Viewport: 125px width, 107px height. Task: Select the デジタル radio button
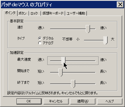(x=40, y=38)
